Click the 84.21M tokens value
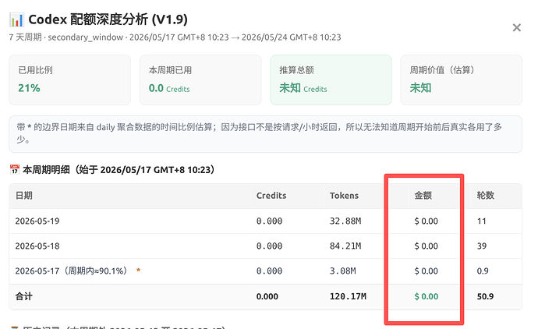Viewport: 538px width, 329px height. tap(345, 246)
